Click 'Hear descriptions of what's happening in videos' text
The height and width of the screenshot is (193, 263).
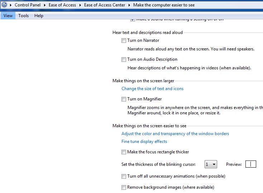189,68
